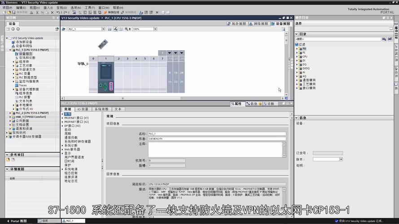This screenshot has width=399, height=224.
Task: Select PROFINET 接口 [X1] in properties list
Action: (x=76, y=118)
